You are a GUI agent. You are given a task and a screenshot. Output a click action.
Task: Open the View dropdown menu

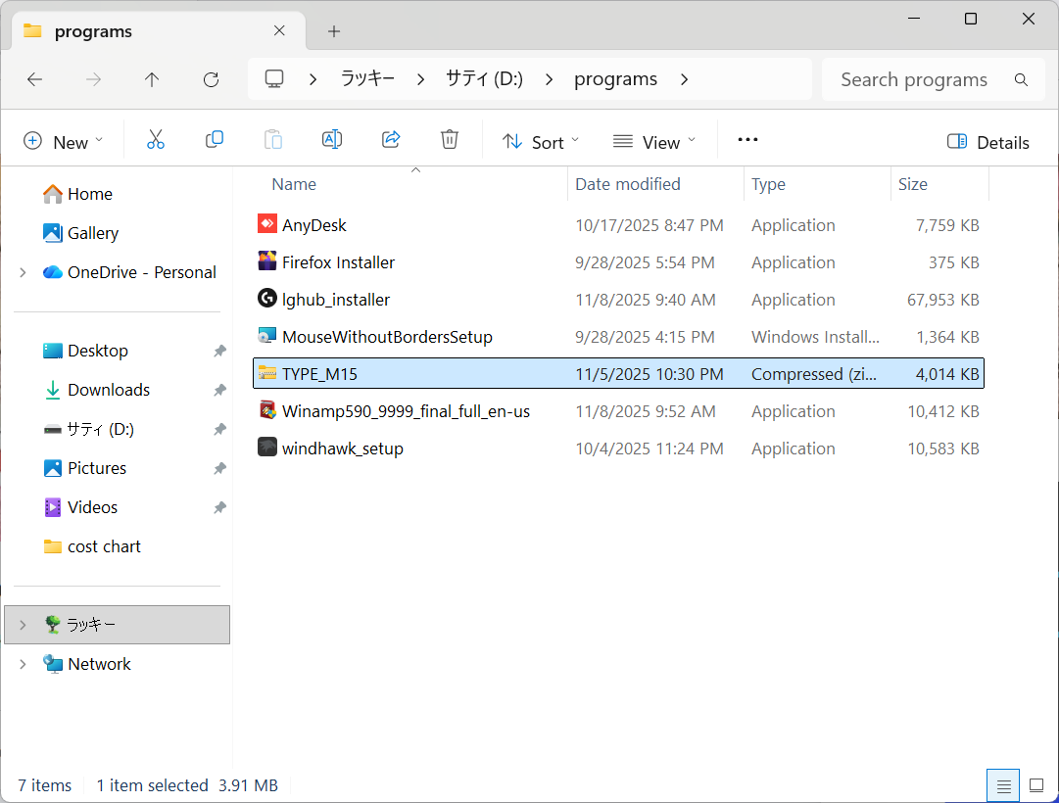(x=654, y=142)
